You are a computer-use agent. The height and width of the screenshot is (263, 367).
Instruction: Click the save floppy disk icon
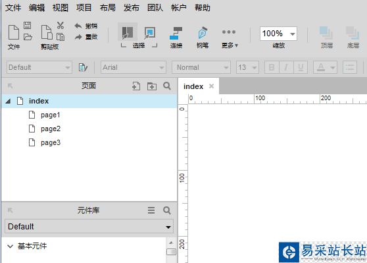point(28,25)
